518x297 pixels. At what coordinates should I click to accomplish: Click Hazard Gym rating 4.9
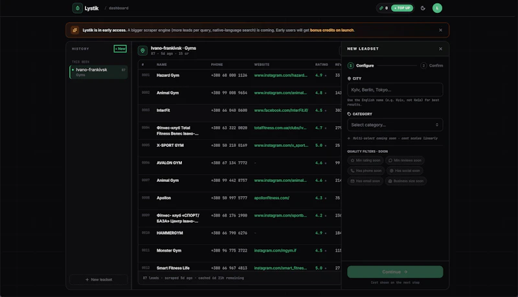[319, 75]
